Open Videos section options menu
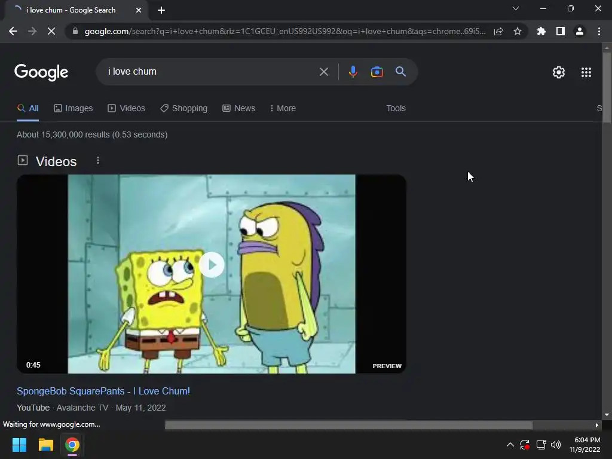612x459 pixels. pos(98,160)
